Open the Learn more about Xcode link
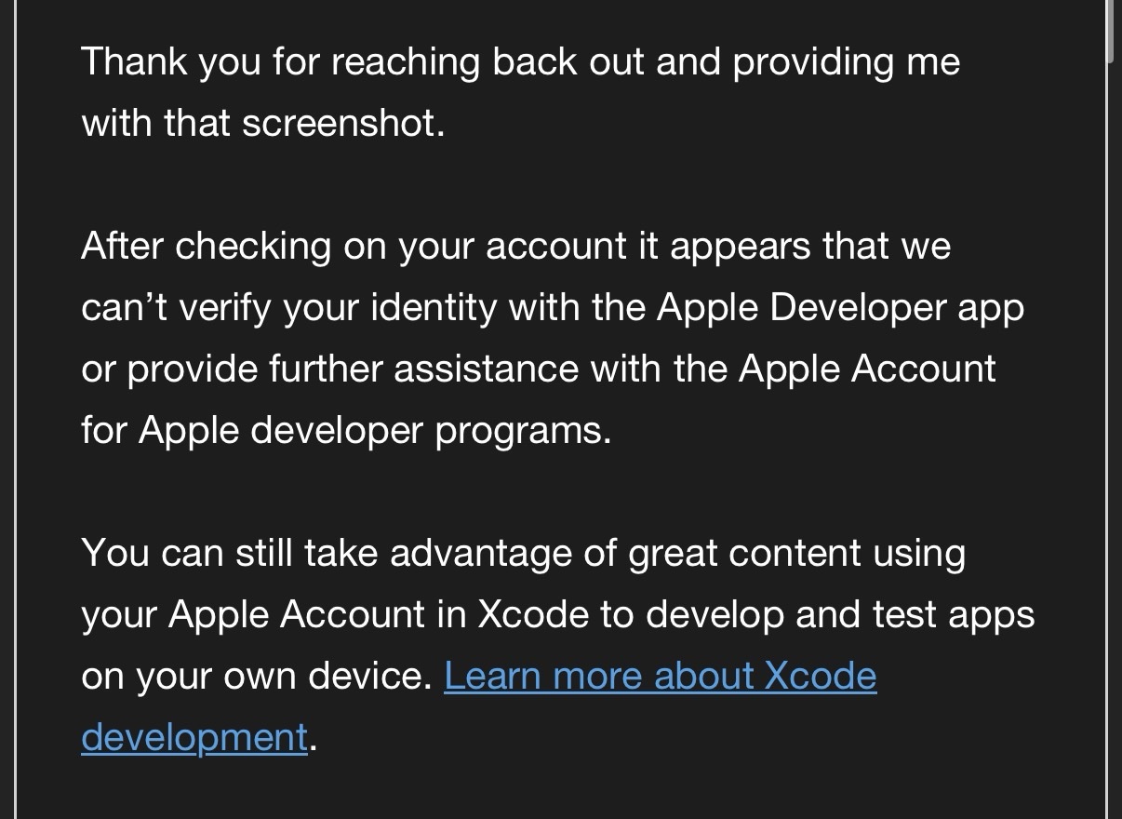Screen dimensions: 1122x819 [x=660, y=677]
